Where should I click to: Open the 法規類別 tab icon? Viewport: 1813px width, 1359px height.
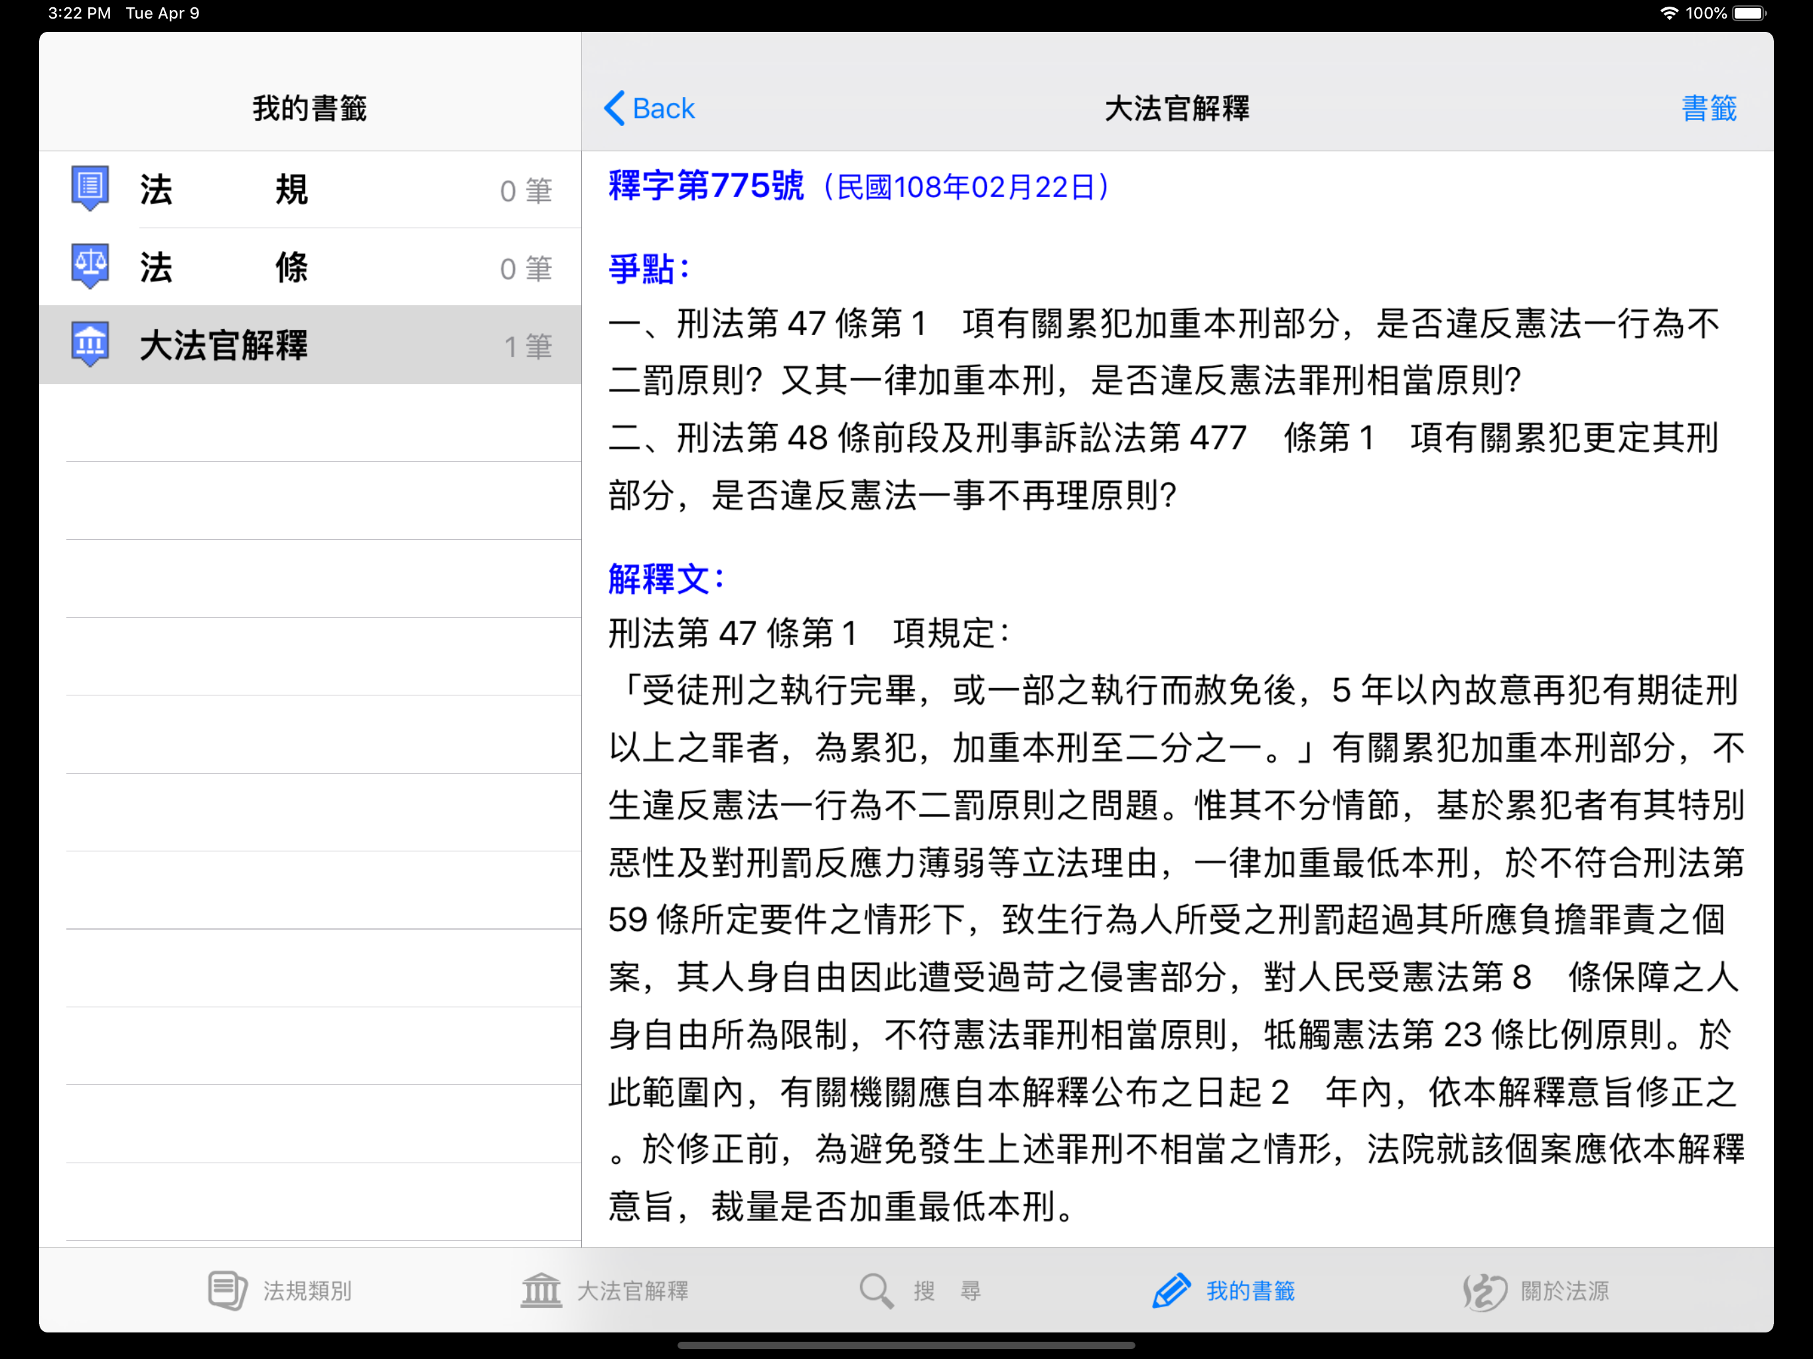pyautogui.click(x=227, y=1291)
